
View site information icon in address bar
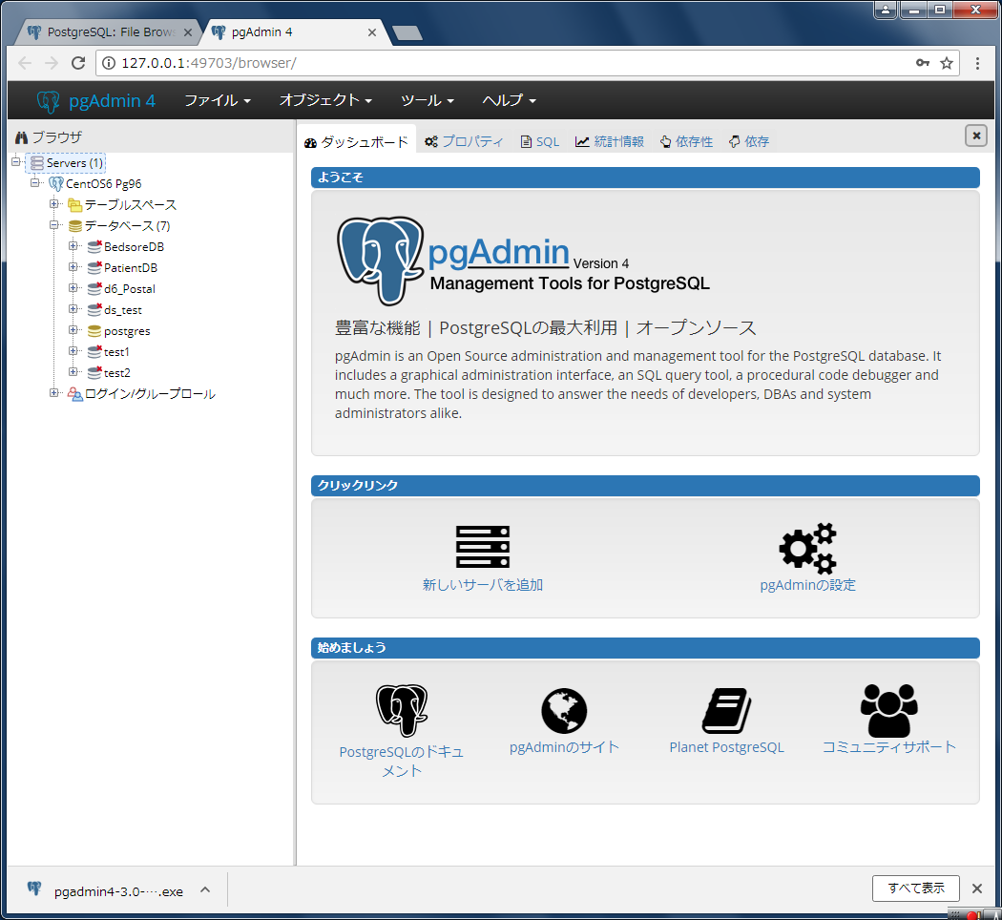tap(109, 63)
